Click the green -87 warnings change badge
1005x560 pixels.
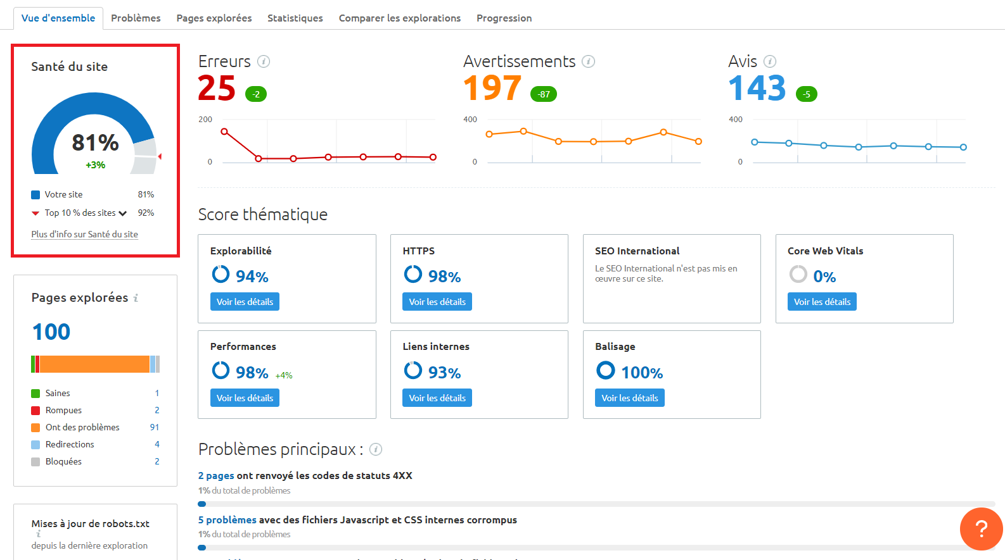click(544, 94)
